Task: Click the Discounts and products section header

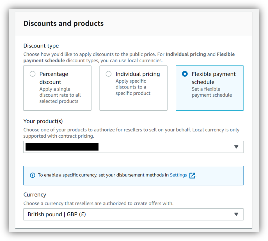Action: point(63,23)
